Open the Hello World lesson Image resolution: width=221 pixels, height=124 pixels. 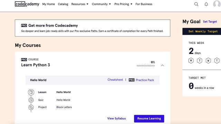(x=64, y=92)
